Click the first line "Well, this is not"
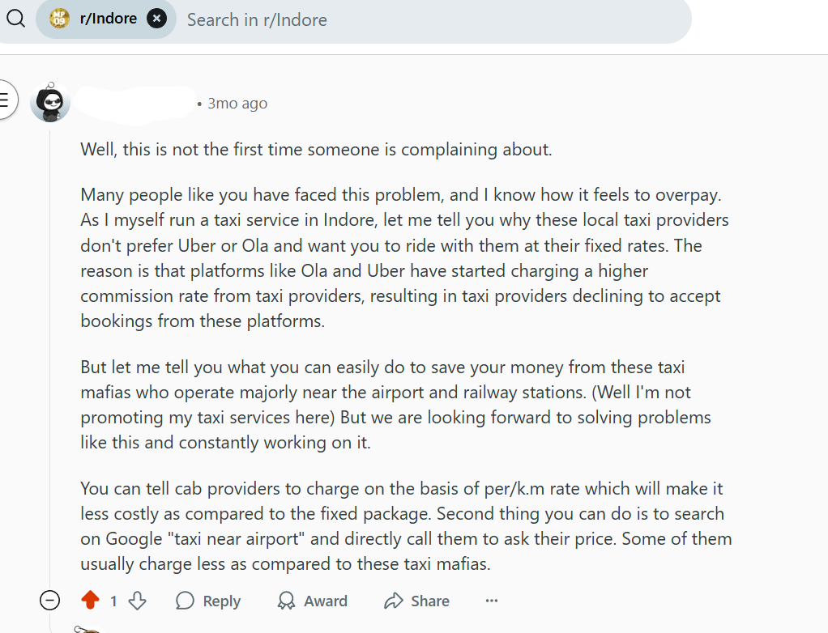The image size is (828, 633). tap(316, 150)
